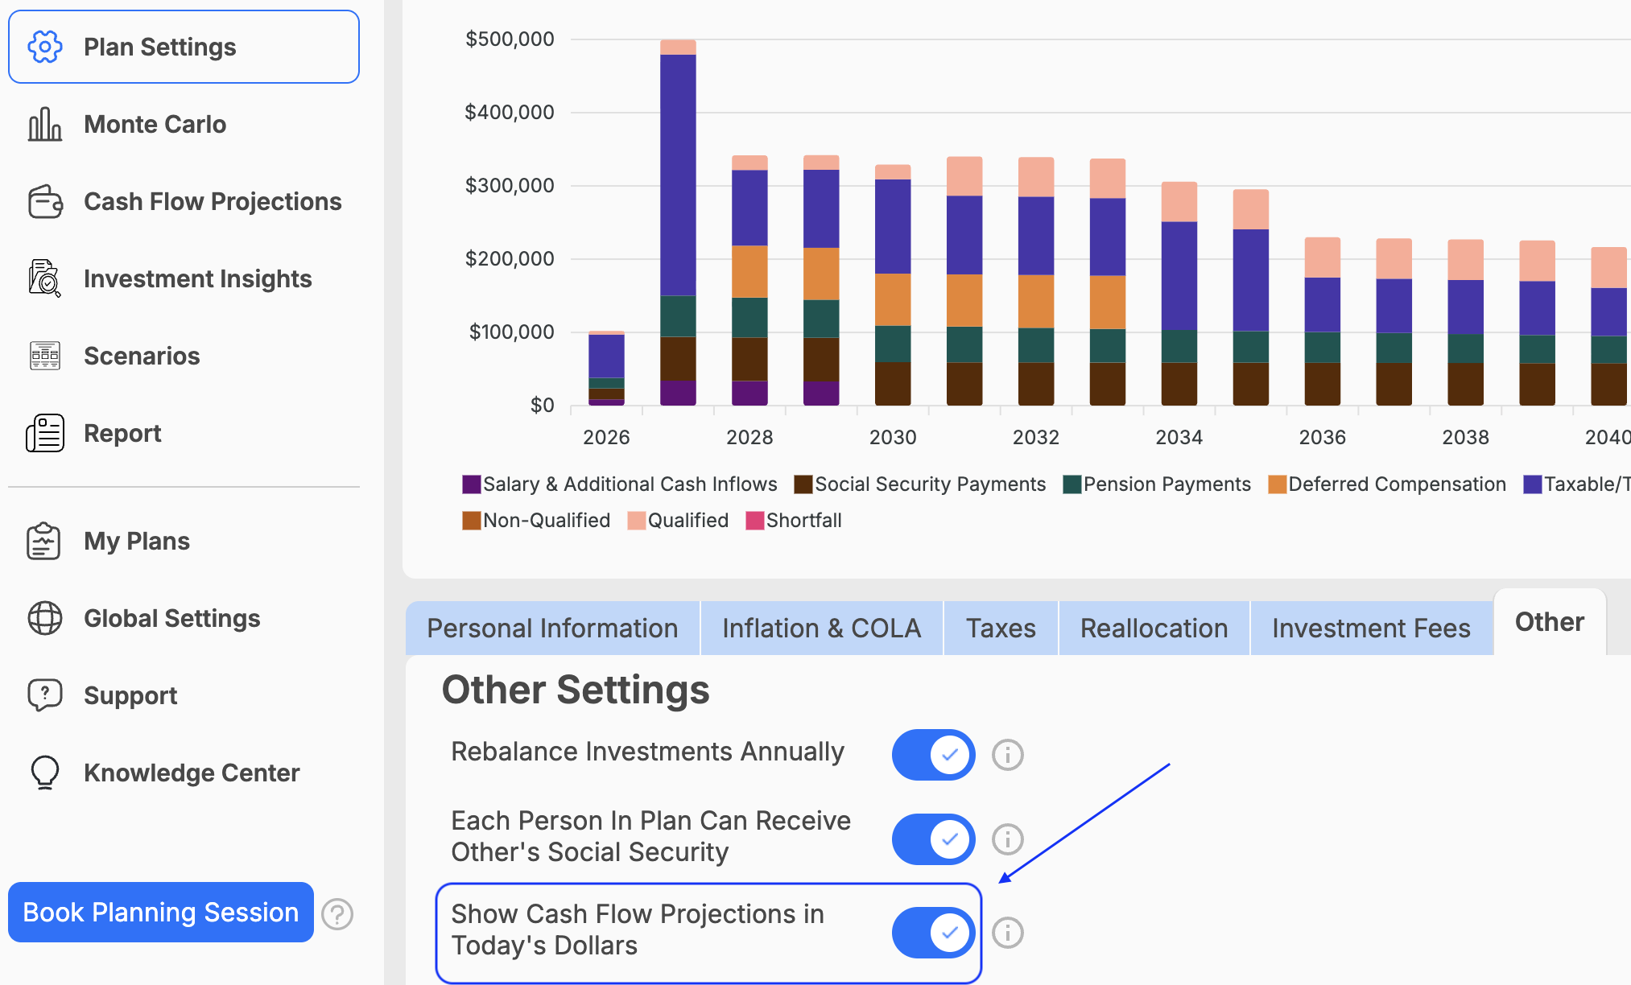Click Social Security Payments legend swatch
Image resolution: width=1631 pixels, height=985 pixels.
click(x=803, y=484)
